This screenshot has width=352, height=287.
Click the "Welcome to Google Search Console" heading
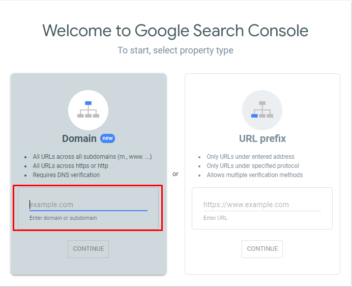click(x=175, y=31)
